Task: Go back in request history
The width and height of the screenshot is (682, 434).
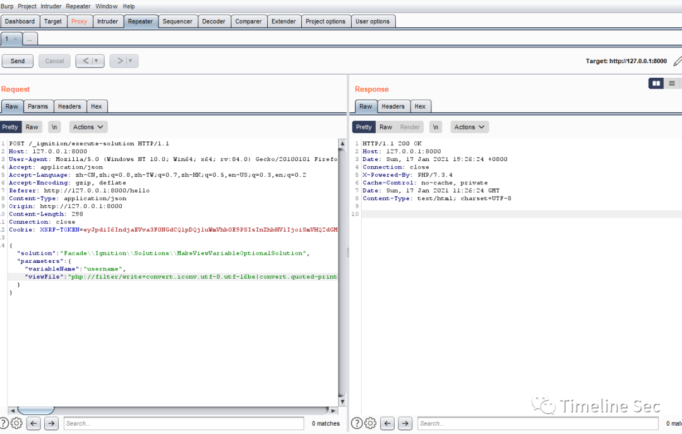Action: click(x=85, y=61)
